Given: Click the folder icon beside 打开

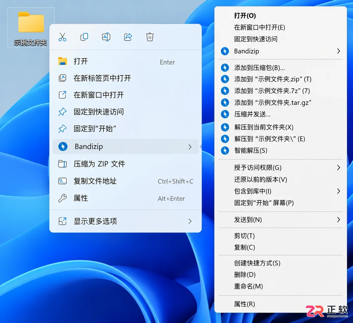Looking at the screenshot, I should (x=62, y=61).
